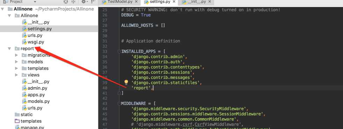The width and height of the screenshot is (343, 129).
Task: Click the views folder icon
Action: pos(24,75)
